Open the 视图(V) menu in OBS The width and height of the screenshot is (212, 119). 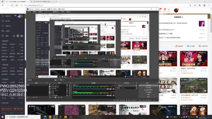(41, 12)
